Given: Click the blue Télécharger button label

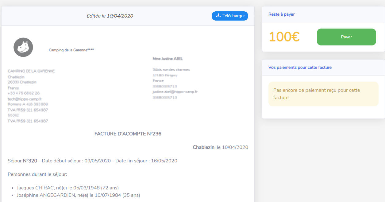Looking at the screenshot, I should point(233,16).
